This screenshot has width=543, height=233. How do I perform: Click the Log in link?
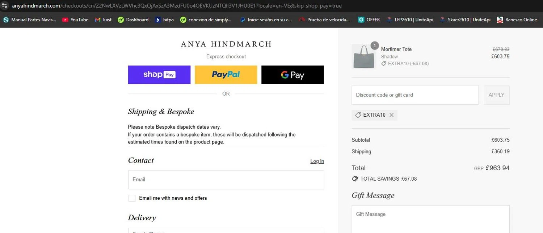tap(317, 161)
